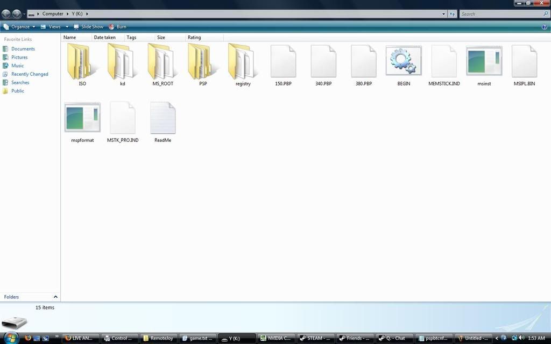This screenshot has height=344, width=551.
Task: Sort by the Name column header
Action: (x=77, y=37)
